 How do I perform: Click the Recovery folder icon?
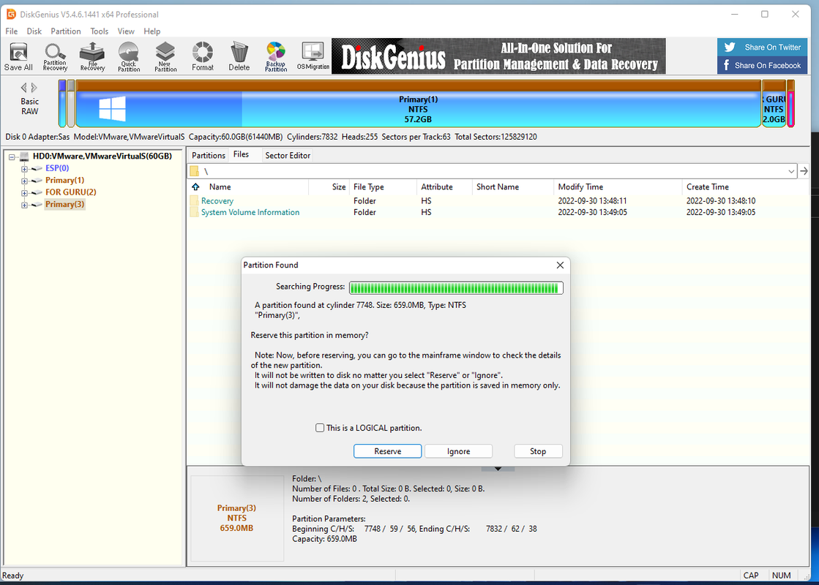(x=194, y=201)
